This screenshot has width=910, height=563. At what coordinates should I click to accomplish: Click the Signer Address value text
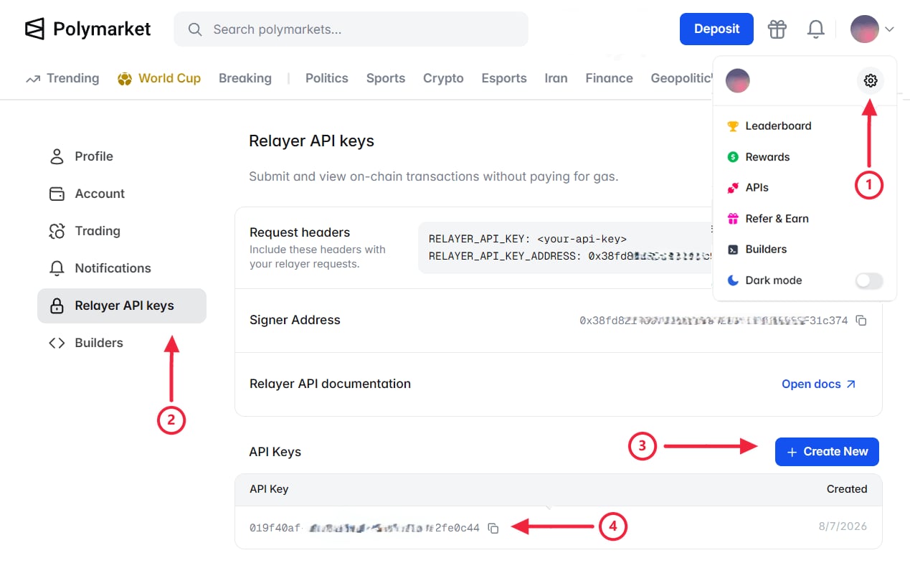tap(714, 321)
